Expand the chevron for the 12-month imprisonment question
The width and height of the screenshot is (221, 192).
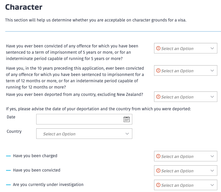212,71
